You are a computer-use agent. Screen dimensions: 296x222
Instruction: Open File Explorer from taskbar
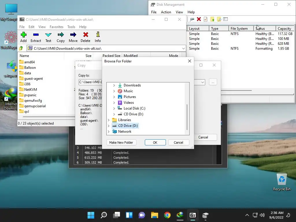pyautogui.click(x=154, y=215)
